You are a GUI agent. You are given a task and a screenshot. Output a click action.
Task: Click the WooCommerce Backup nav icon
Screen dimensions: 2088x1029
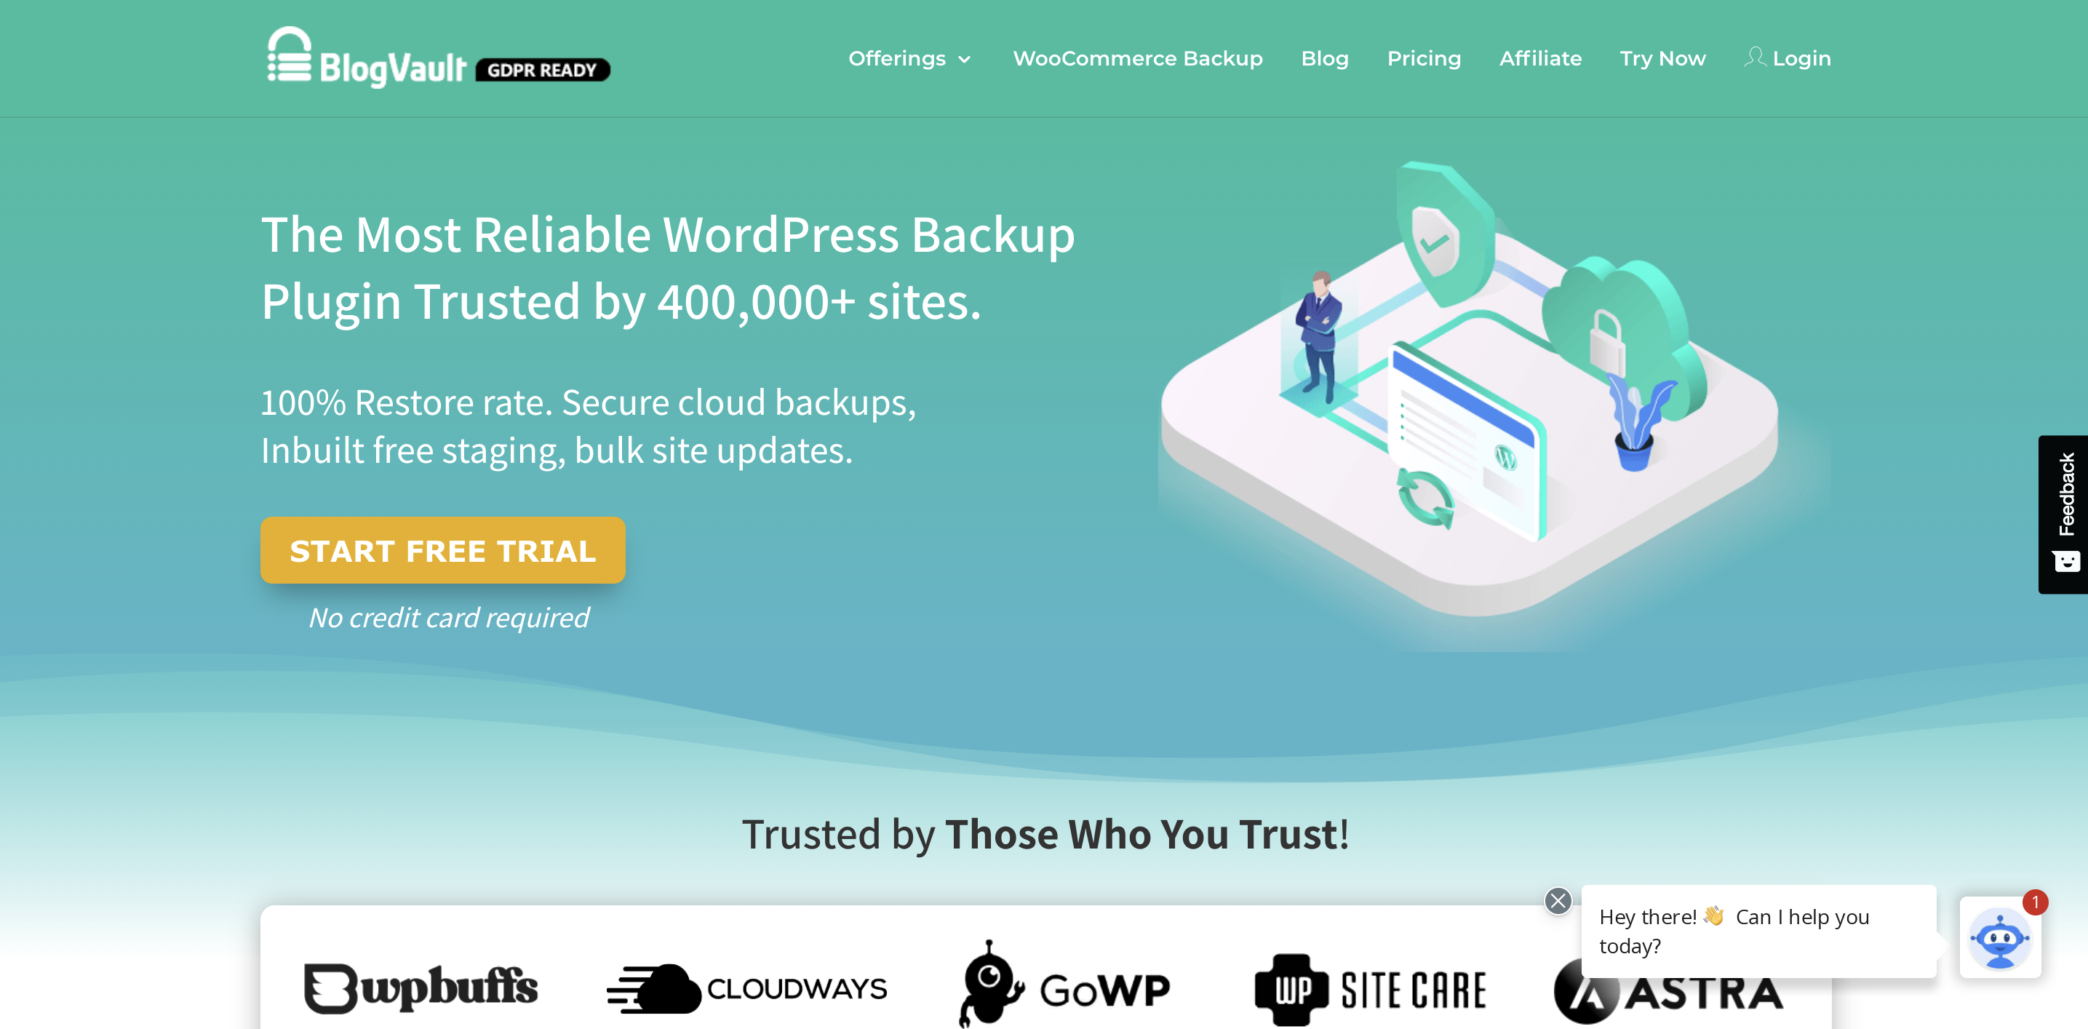(x=1137, y=57)
